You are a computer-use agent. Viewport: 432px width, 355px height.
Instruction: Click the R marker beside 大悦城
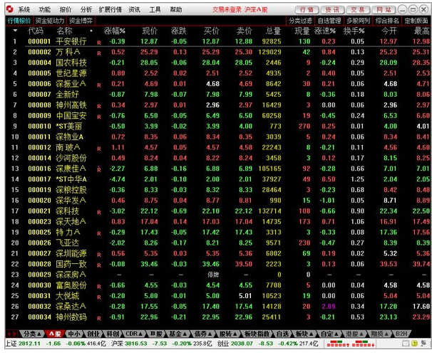click(x=99, y=297)
